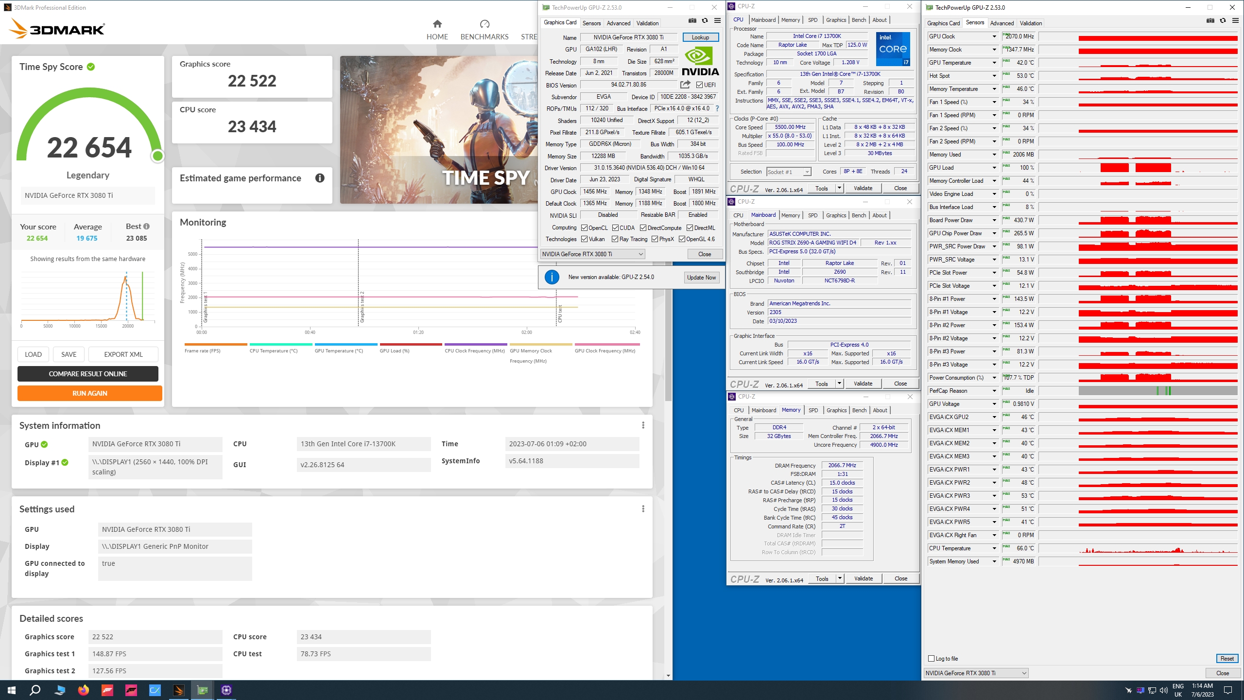The image size is (1244, 700).
Task: Open GPU selector dropdown in GPU-Z Sensors window
Action: (976, 673)
